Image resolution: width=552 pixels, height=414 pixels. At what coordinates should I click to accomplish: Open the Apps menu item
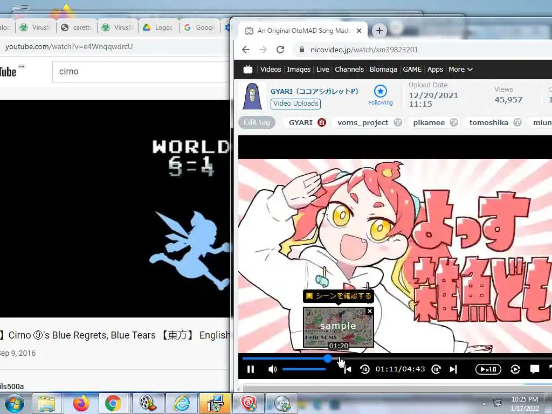coord(435,70)
